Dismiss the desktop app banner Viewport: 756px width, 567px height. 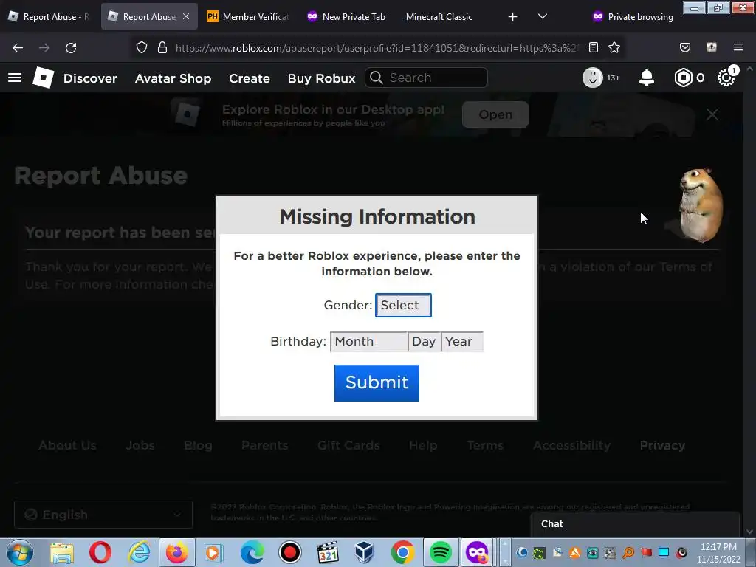tap(712, 114)
